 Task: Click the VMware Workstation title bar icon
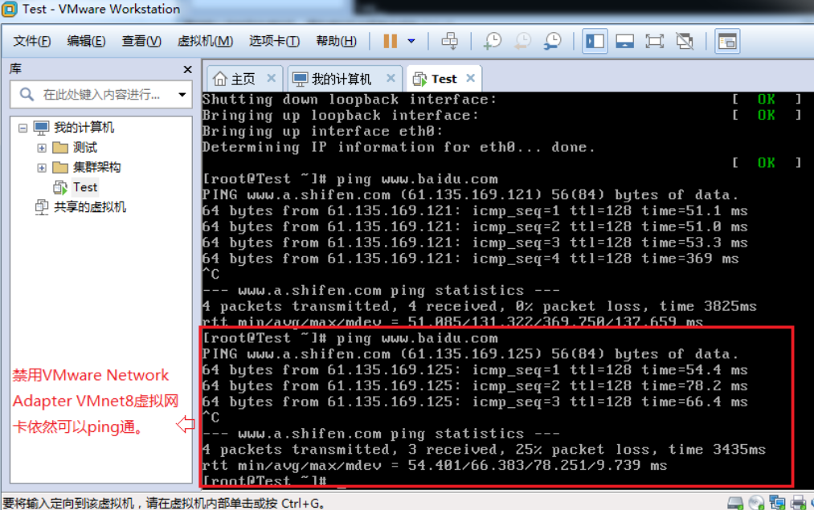click(10, 10)
